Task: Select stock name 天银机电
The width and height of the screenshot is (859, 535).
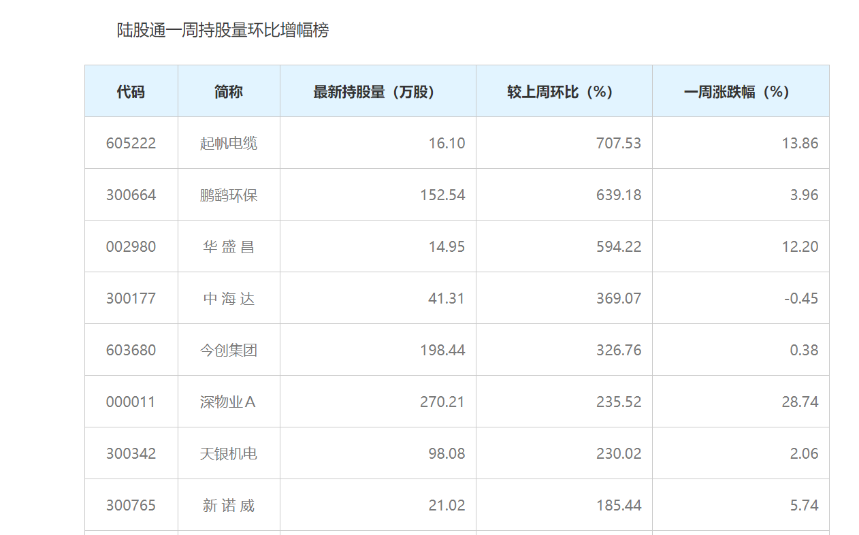Action: [x=229, y=454]
